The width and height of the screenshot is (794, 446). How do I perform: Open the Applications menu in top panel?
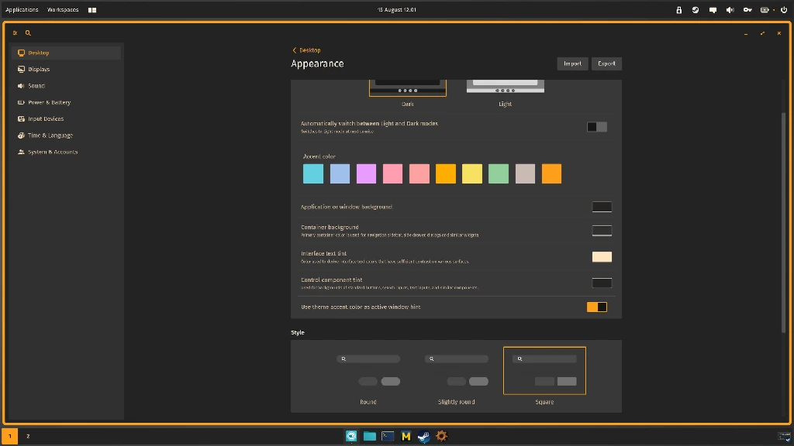[22, 9]
